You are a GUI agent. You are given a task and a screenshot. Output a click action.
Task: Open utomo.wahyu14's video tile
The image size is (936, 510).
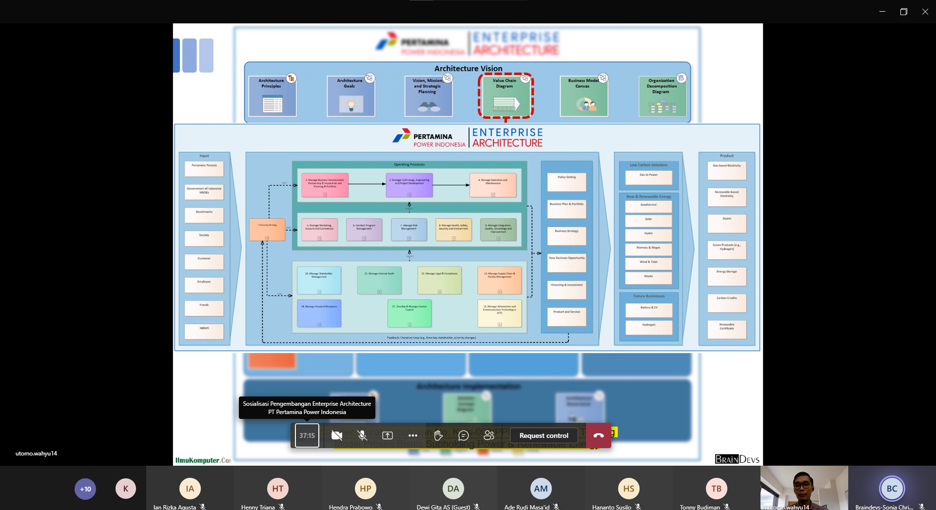coord(804,487)
